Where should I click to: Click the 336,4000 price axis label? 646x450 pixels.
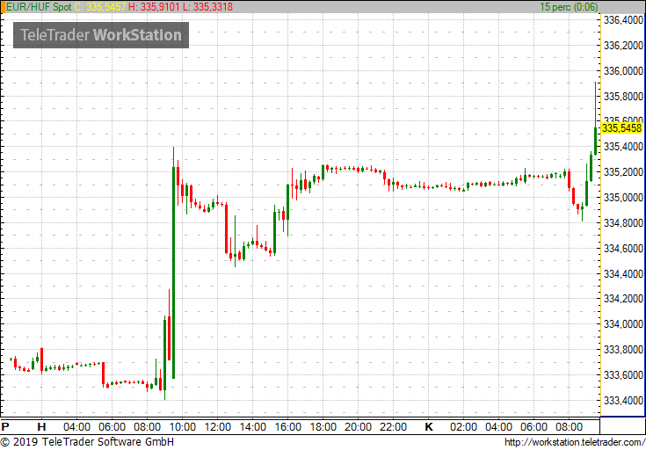(x=622, y=20)
